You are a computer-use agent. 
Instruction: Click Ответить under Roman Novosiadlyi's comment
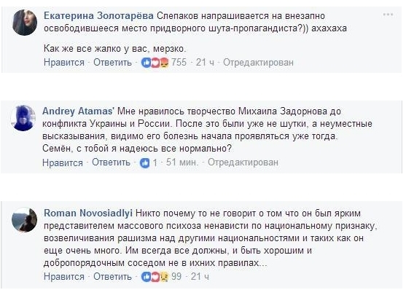pos(112,276)
